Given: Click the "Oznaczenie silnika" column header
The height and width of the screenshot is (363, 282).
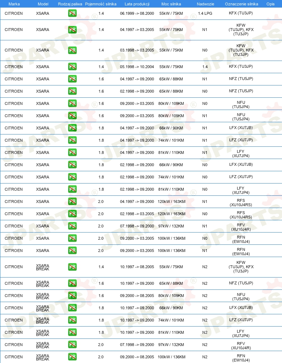Looking at the screenshot, I should click(x=242, y=4).
